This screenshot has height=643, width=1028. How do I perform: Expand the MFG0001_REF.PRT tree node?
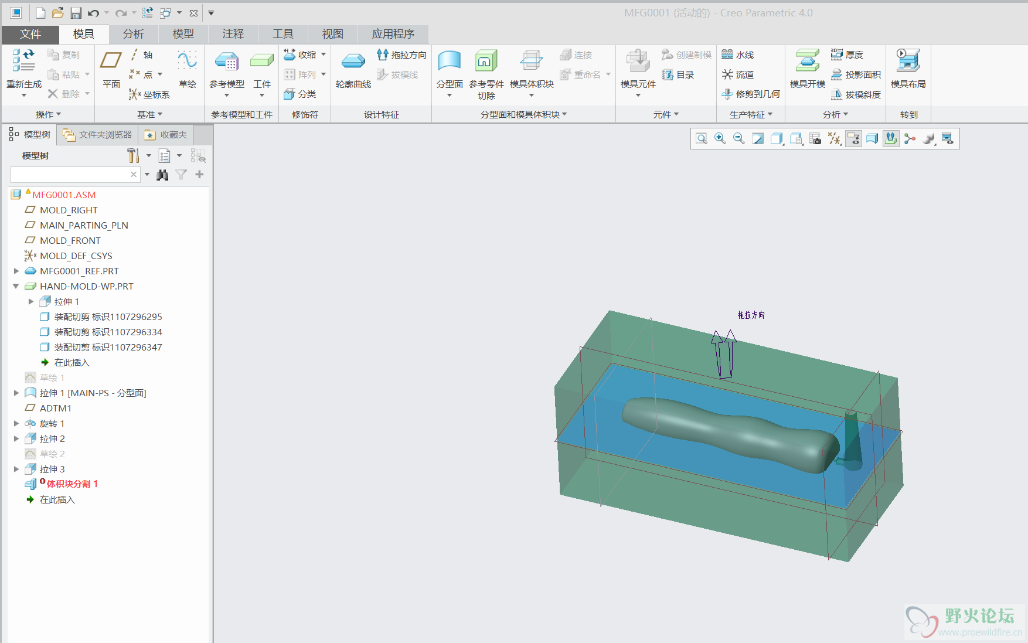16,271
